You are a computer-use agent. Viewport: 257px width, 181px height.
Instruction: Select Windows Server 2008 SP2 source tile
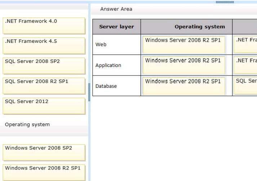44,153
